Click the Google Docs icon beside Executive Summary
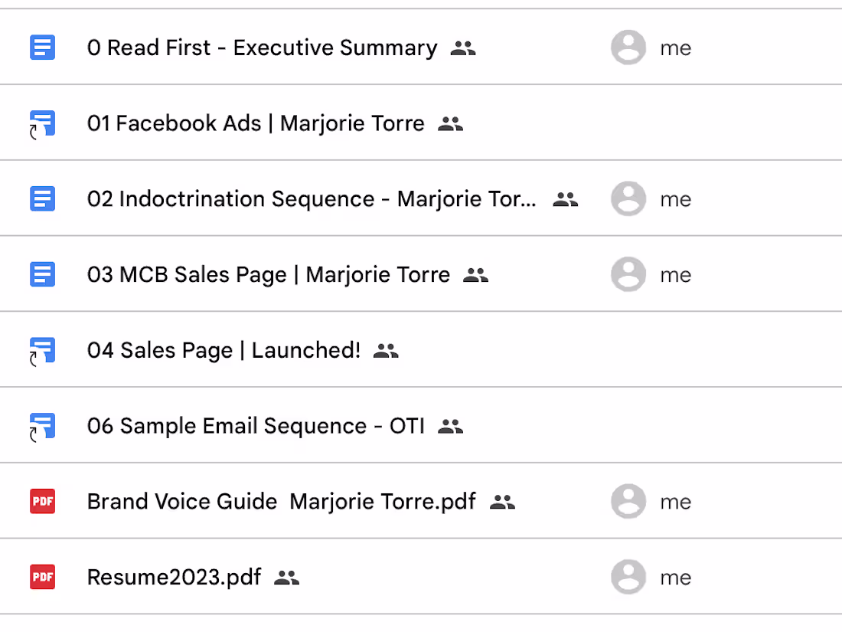 (43, 47)
